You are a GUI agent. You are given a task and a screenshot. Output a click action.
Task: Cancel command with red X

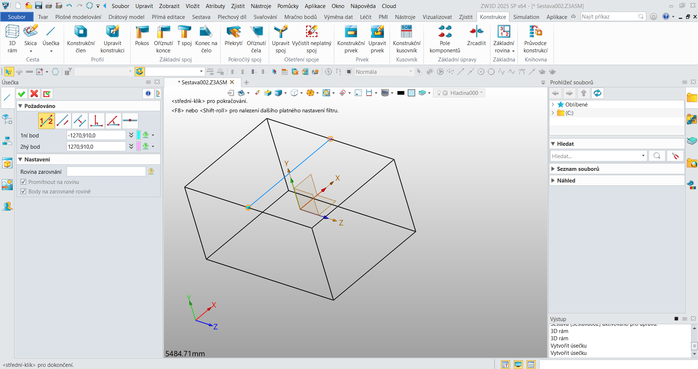click(x=34, y=94)
